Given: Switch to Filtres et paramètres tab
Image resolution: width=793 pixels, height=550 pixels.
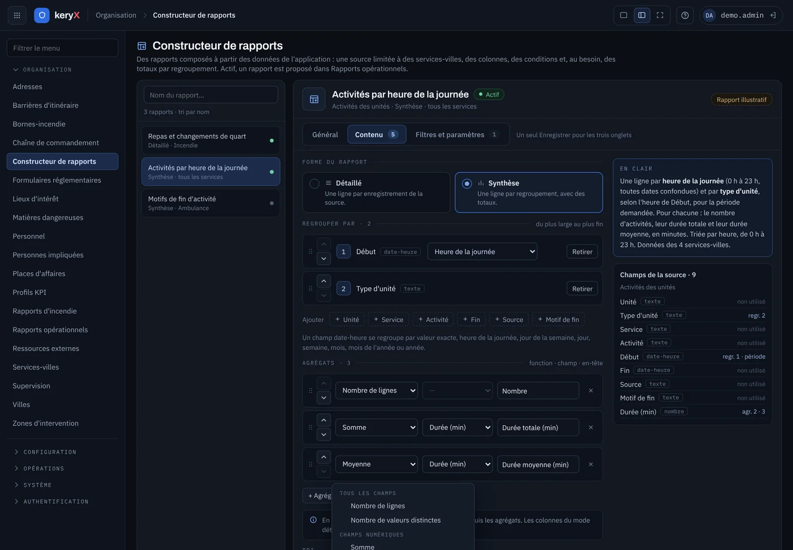Looking at the screenshot, I should pos(457,135).
